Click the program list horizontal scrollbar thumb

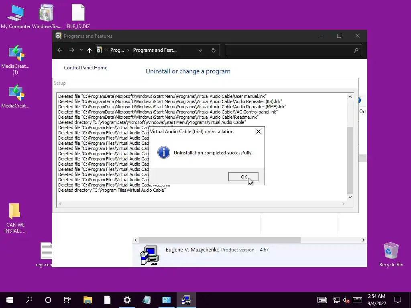(220, 240)
